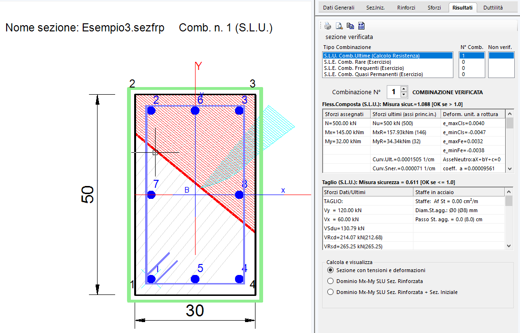
Task: Click rebar number 6 in section drawing
Action: [195, 110]
